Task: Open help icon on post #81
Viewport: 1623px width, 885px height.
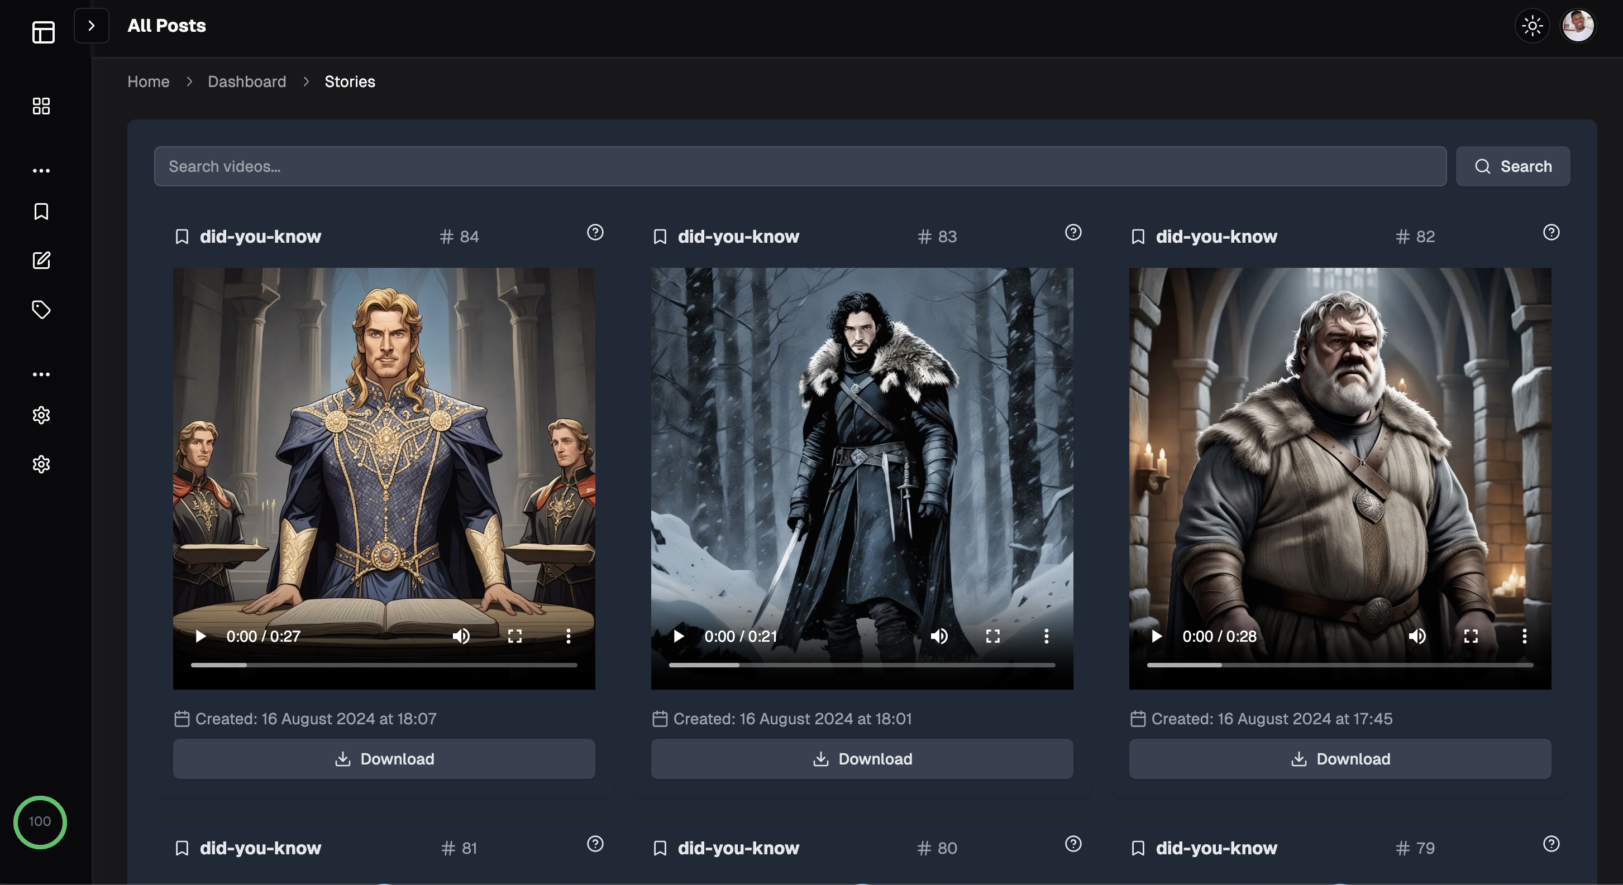Action: (595, 844)
